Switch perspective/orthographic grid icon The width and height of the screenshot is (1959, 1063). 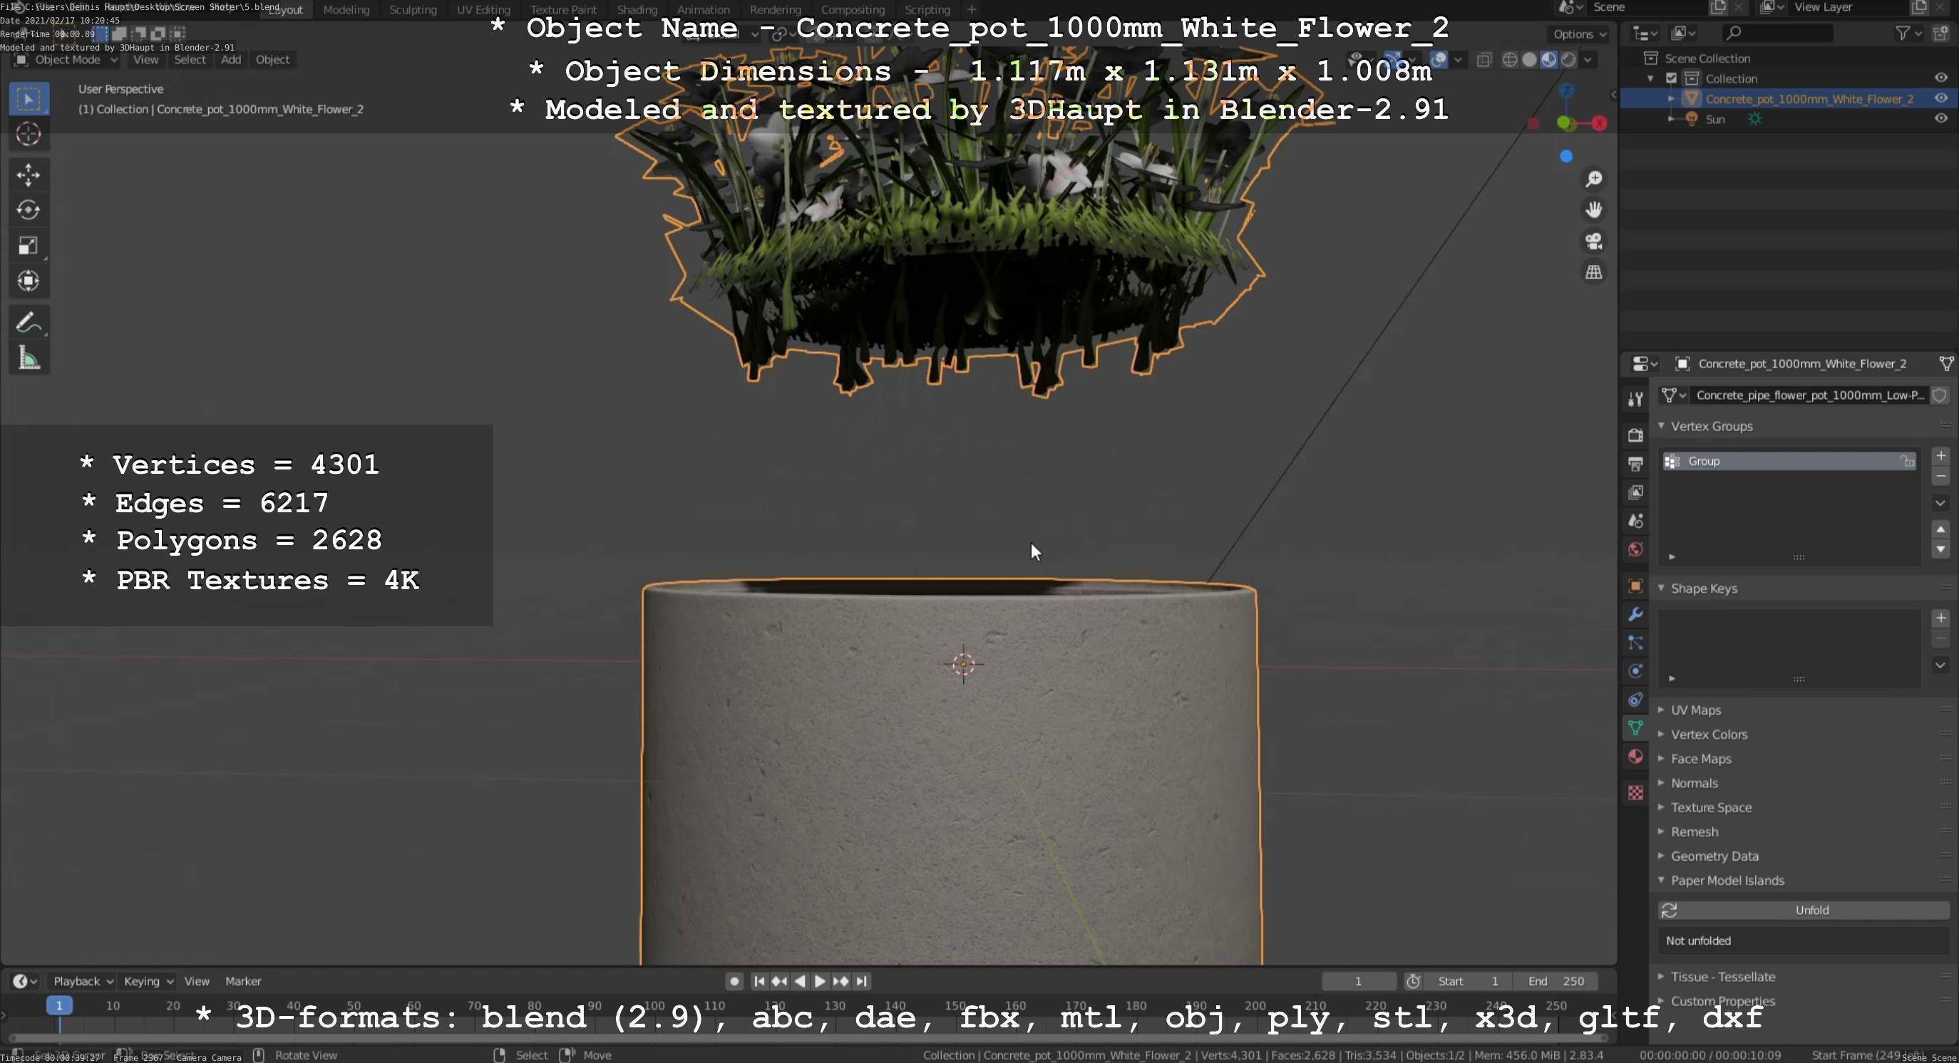pos(1593,272)
